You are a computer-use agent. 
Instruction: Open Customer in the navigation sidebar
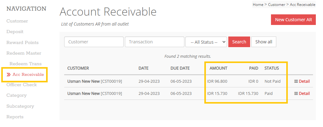click(x=17, y=21)
